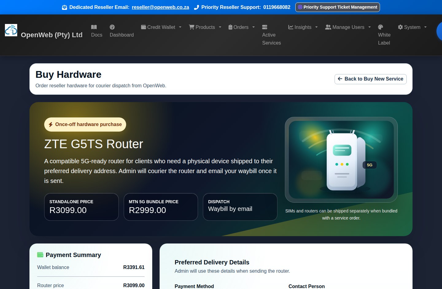Click the reseller@openweb.co.za email link
The height and width of the screenshot is (289, 442).
[161, 7]
